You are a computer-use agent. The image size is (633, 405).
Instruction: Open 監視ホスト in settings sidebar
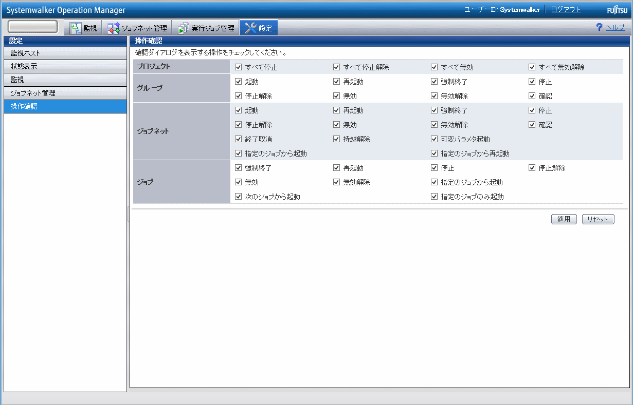point(65,53)
